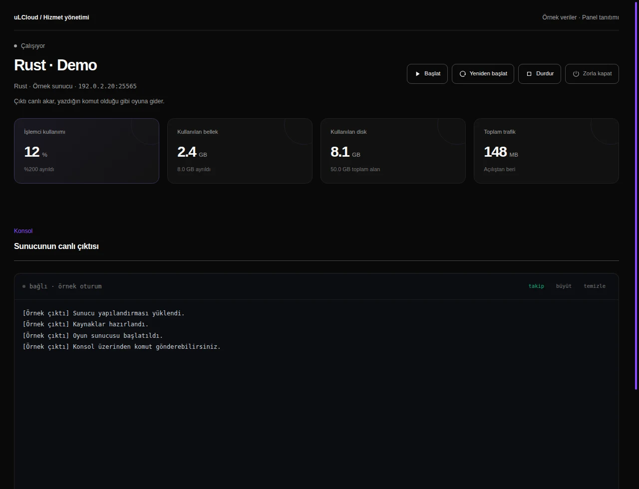Click the Yeniden başlat refresh icon
Image resolution: width=639 pixels, height=489 pixels.
pyautogui.click(x=463, y=74)
